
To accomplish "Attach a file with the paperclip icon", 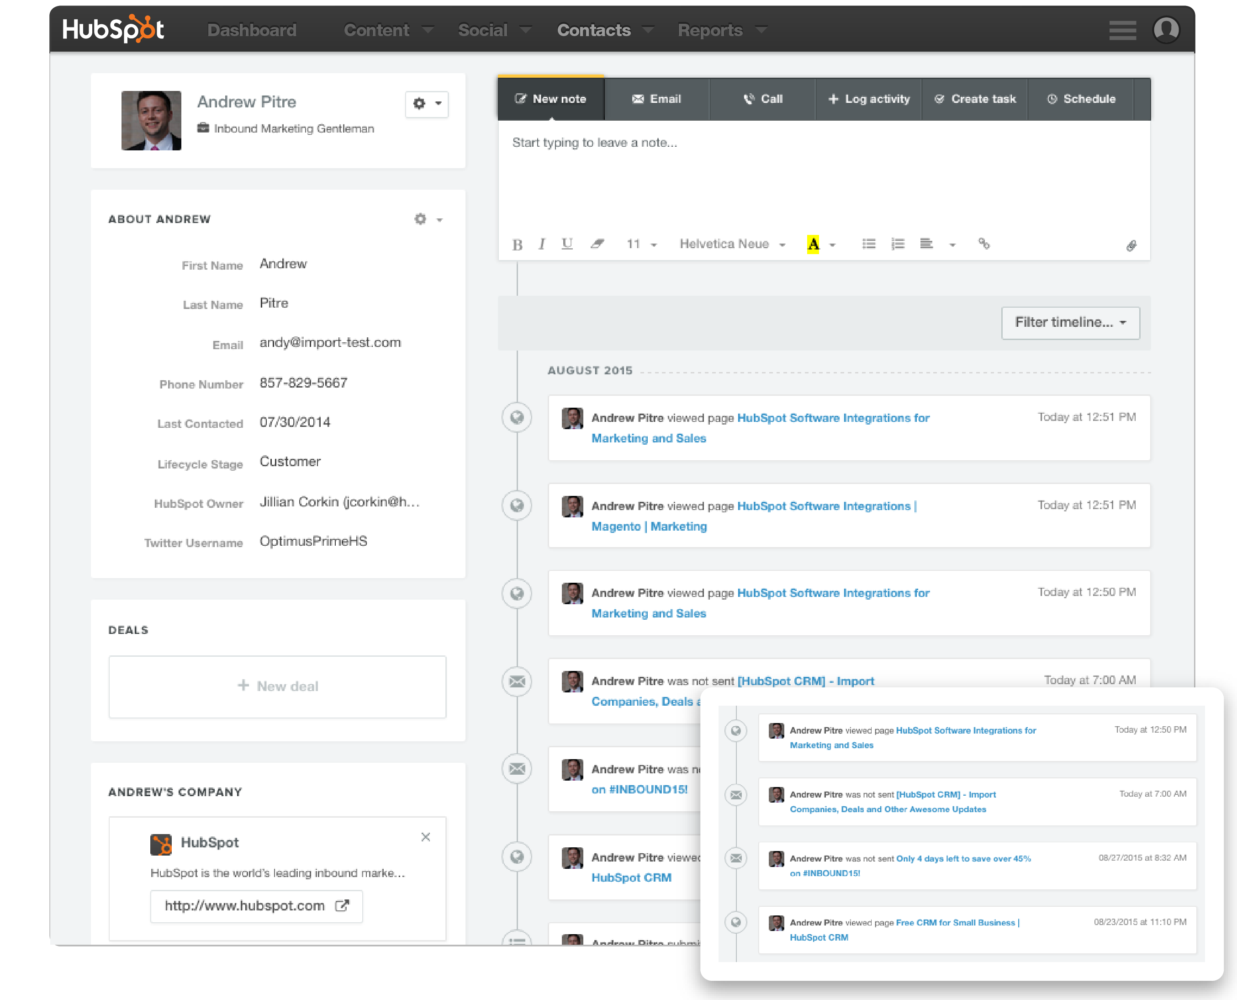I will pyautogui.click(x=1131, y=244).
